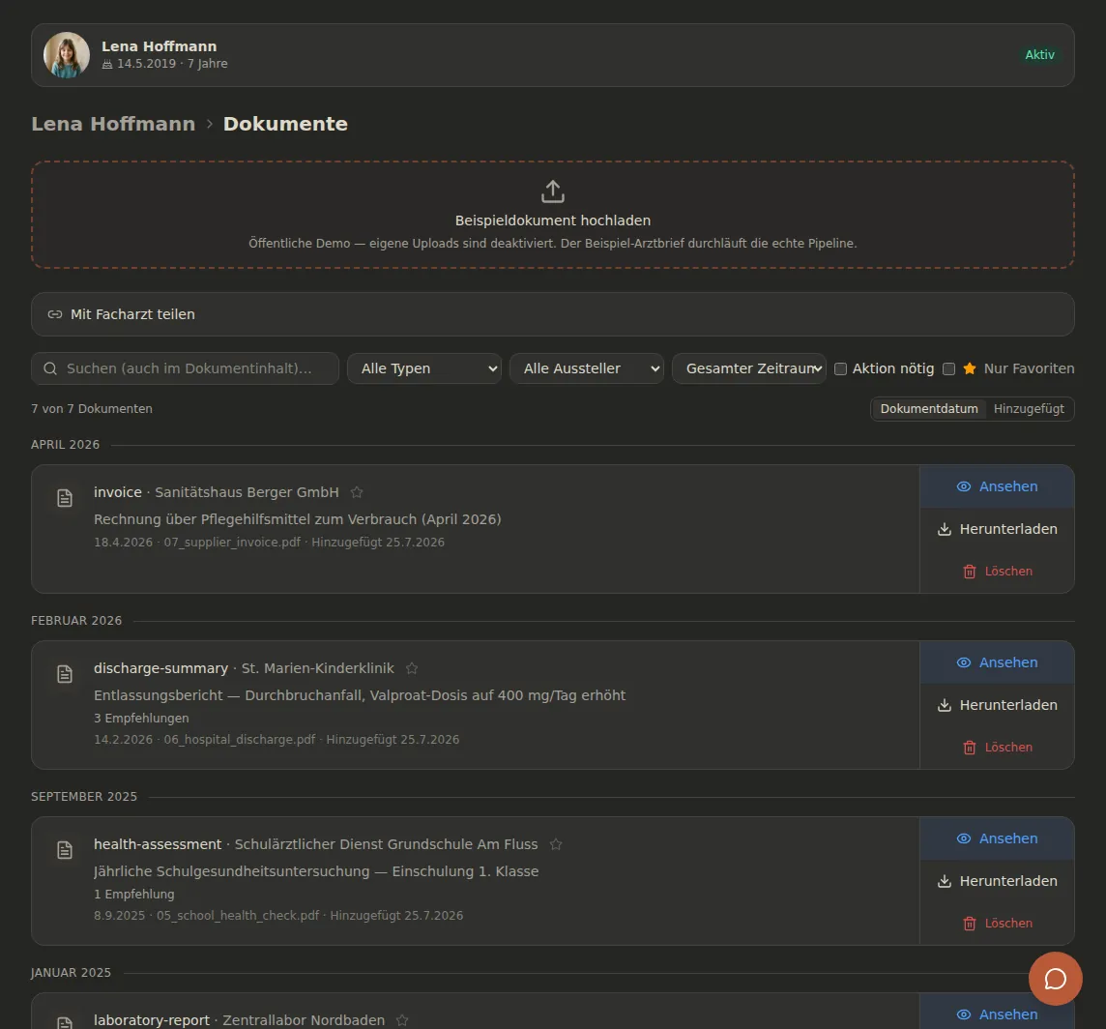1106x1029 pixels.
Task: Click the Entlassungsbericht Durchbruchanfall title text
Action: 359,695
